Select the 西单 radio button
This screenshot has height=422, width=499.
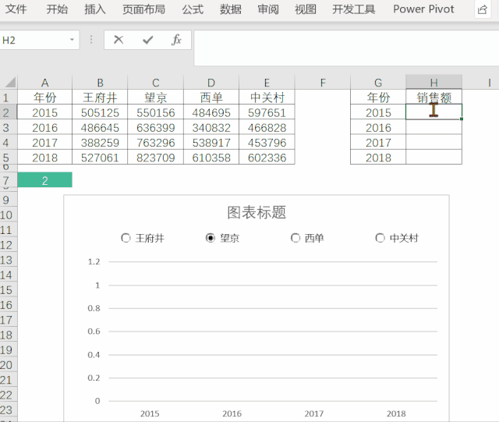pyautogui.click(x=296, y=238)
